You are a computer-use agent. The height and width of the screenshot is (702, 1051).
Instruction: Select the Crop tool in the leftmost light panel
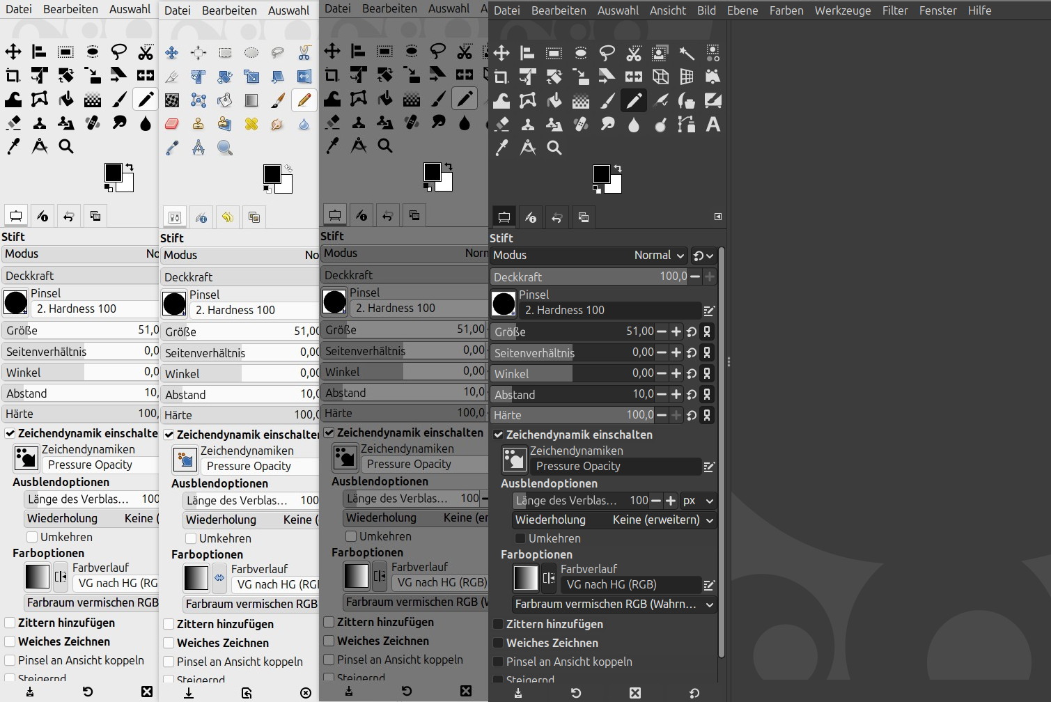[13, 75]
